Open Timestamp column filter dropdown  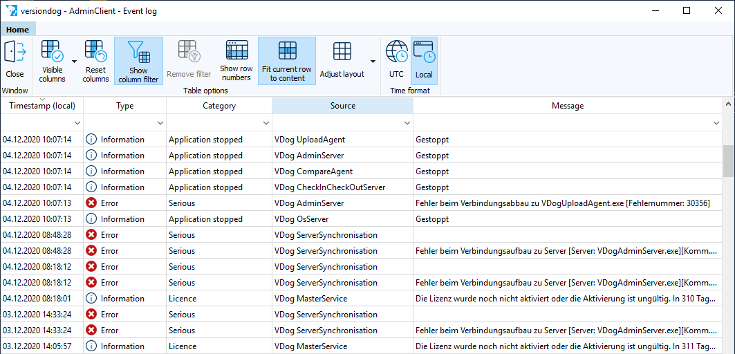click(77, 123)
